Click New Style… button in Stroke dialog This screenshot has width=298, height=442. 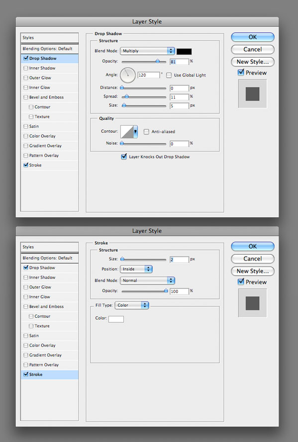[x=253, y=271]
